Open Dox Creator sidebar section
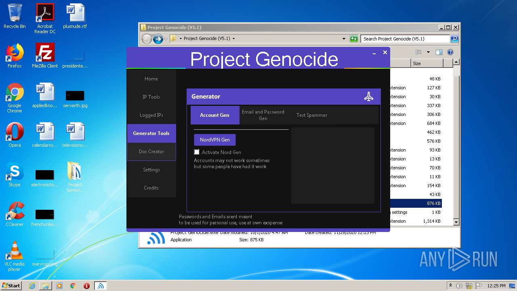The image size is (517, 291). point(151,152)
